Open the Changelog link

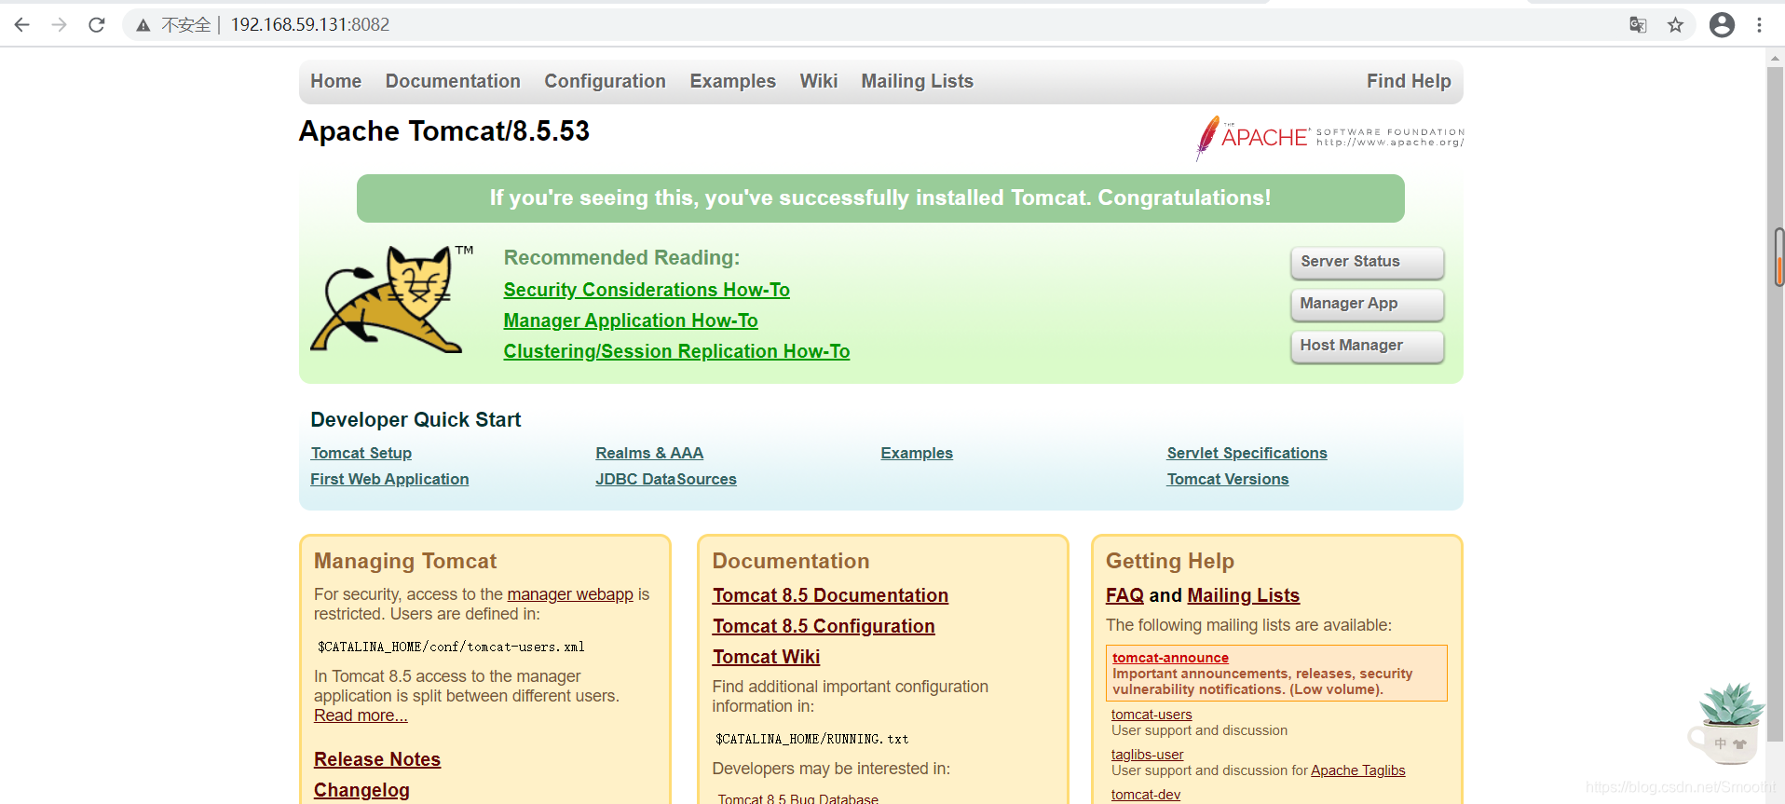[x=361, y=790]
